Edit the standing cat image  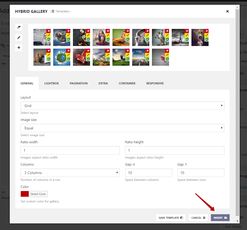[x=167, y=35]
